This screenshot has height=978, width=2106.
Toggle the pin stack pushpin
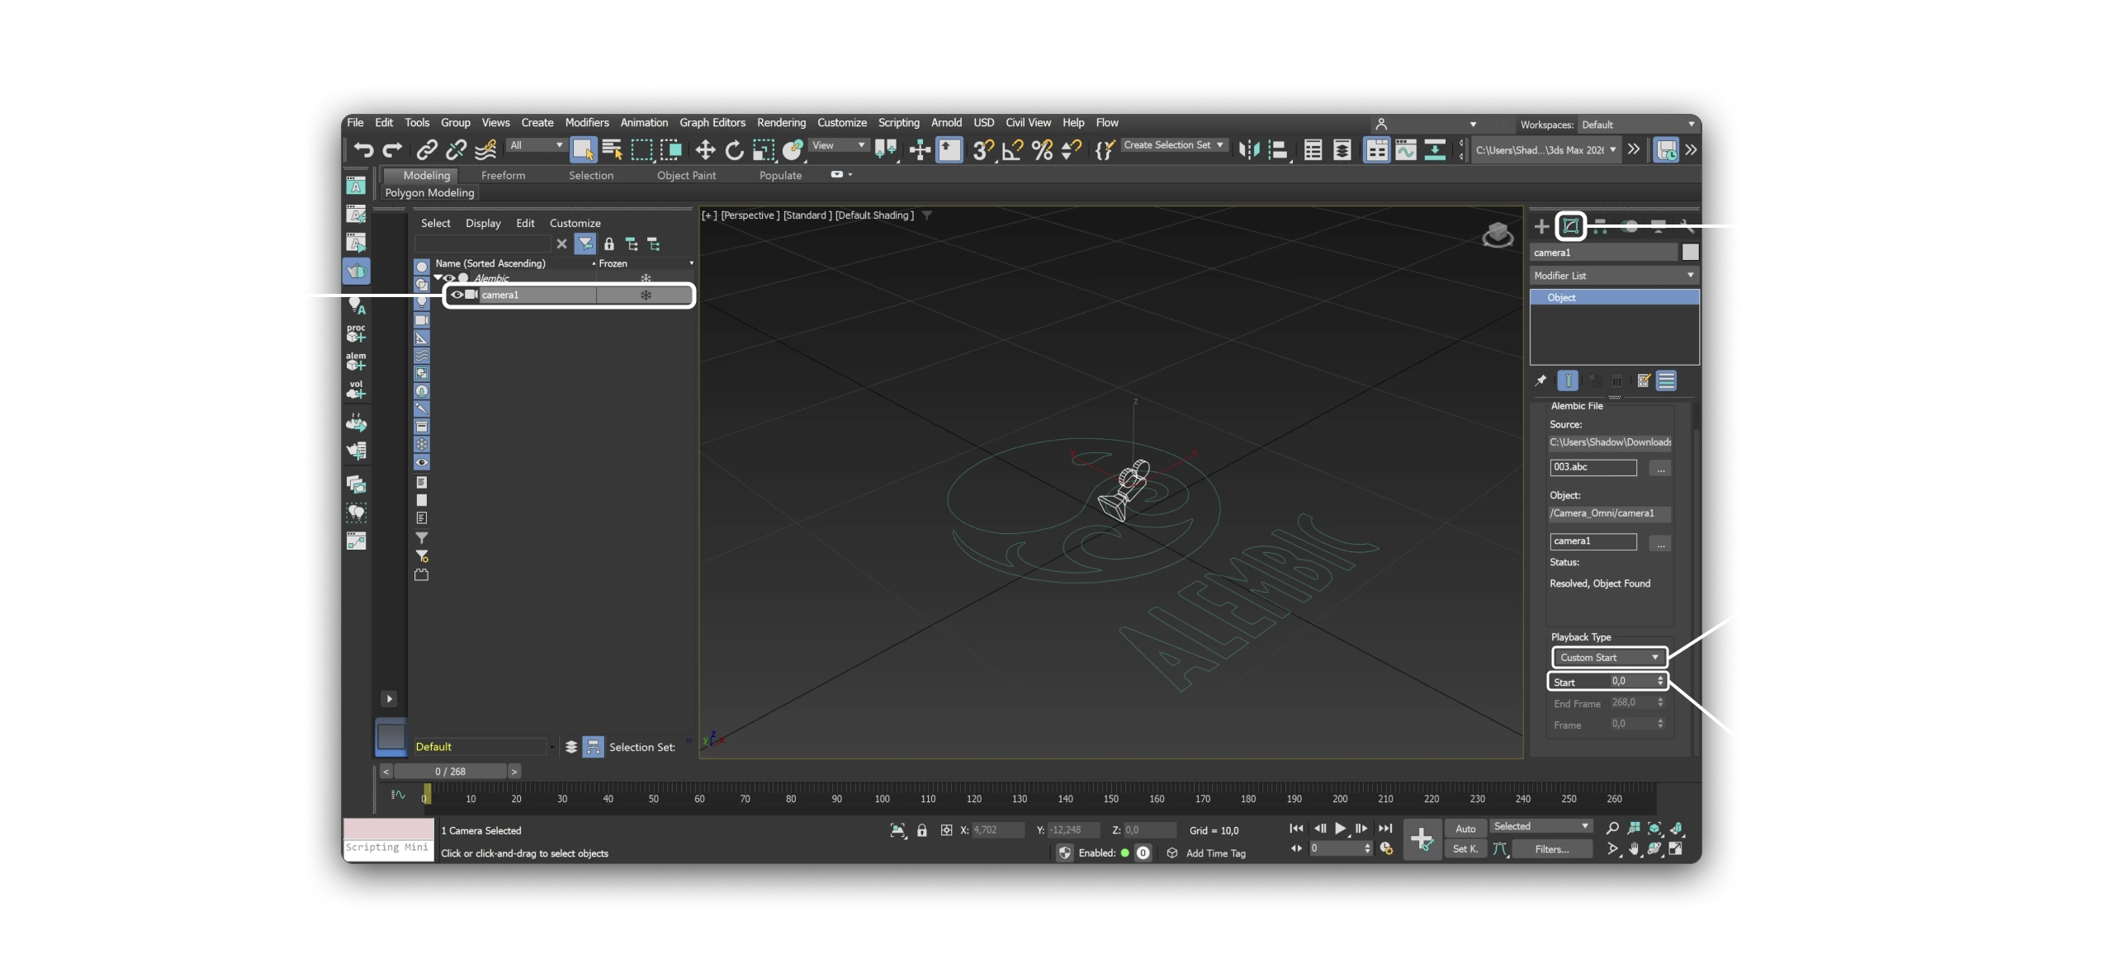click(x=1540, y=380)
